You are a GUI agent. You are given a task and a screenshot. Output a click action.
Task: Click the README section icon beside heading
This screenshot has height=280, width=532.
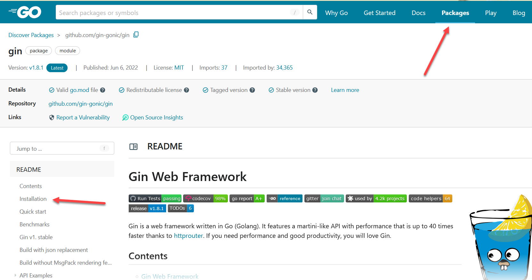[x=133, y=147]
